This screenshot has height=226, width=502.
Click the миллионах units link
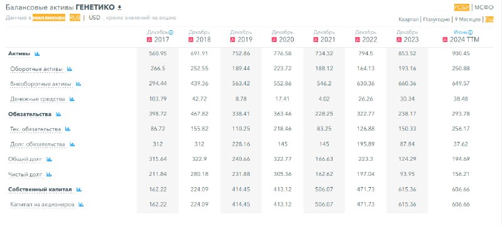[x=49, y=18]
